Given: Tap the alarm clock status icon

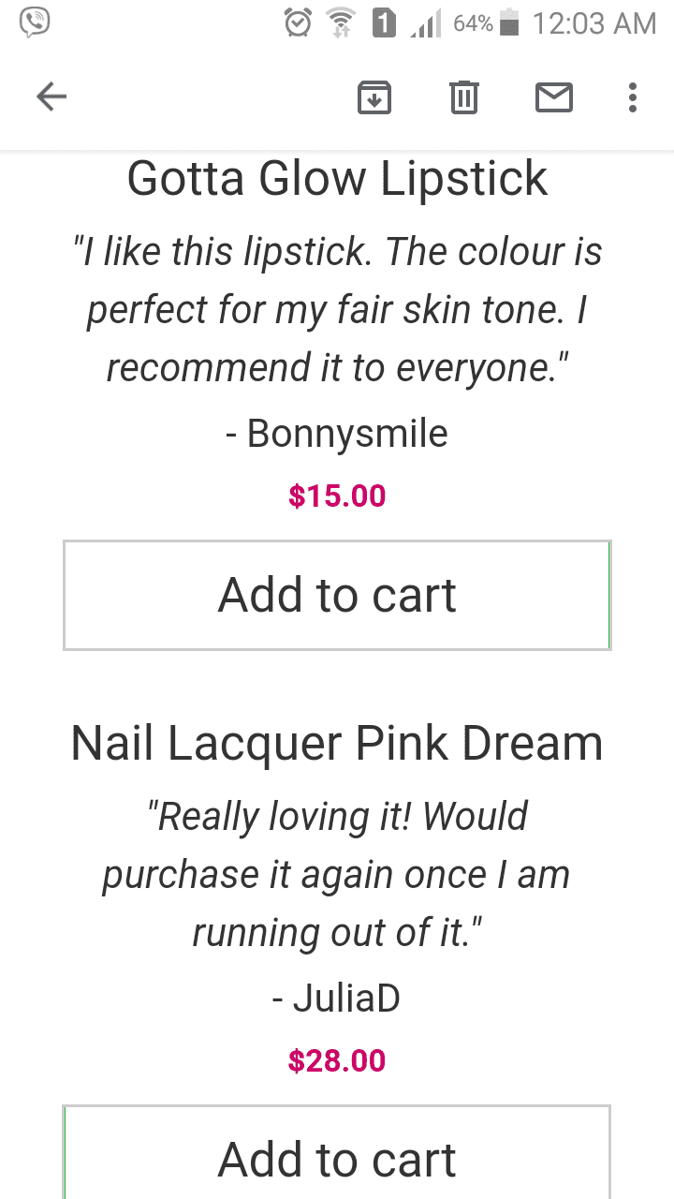Looking at the screenshot, I should click(x=298, y=23).
